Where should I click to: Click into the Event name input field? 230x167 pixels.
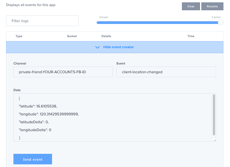[x=166, y=72]
